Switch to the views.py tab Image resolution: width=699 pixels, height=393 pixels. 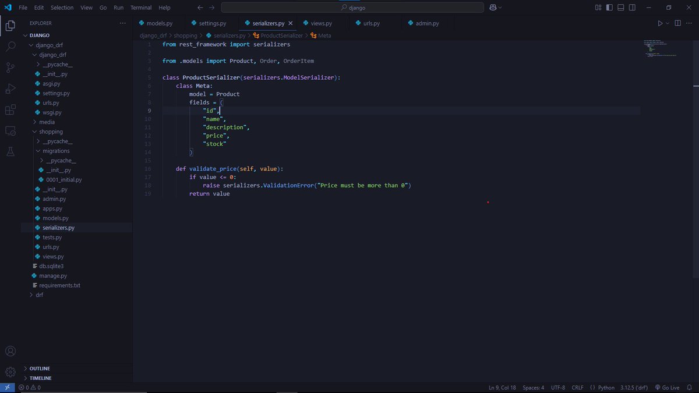(321, 23)
